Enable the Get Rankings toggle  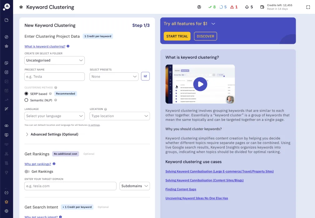click(27, 172)
